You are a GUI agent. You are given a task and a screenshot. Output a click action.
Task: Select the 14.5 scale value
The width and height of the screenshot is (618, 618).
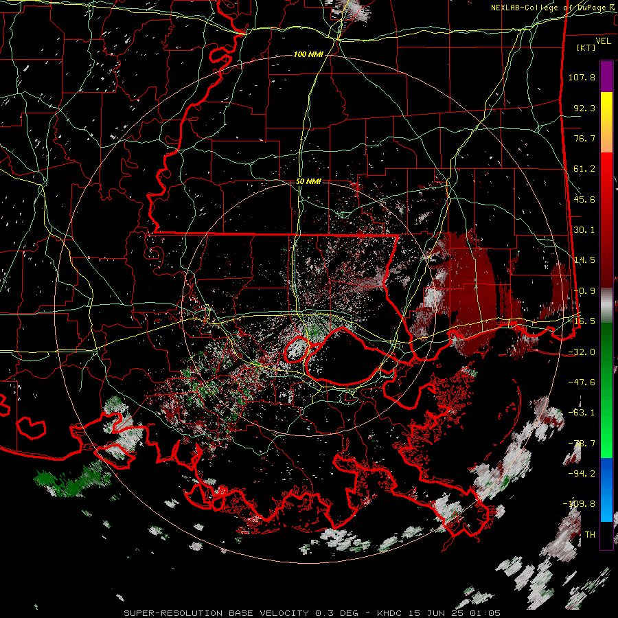584,260
